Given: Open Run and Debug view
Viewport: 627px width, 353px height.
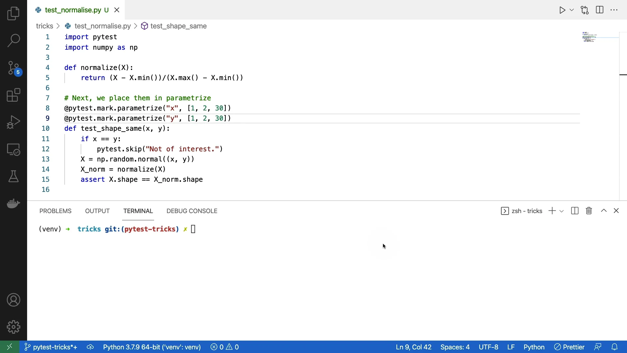Looking at the screenshot, I should [x=13, y=122].
